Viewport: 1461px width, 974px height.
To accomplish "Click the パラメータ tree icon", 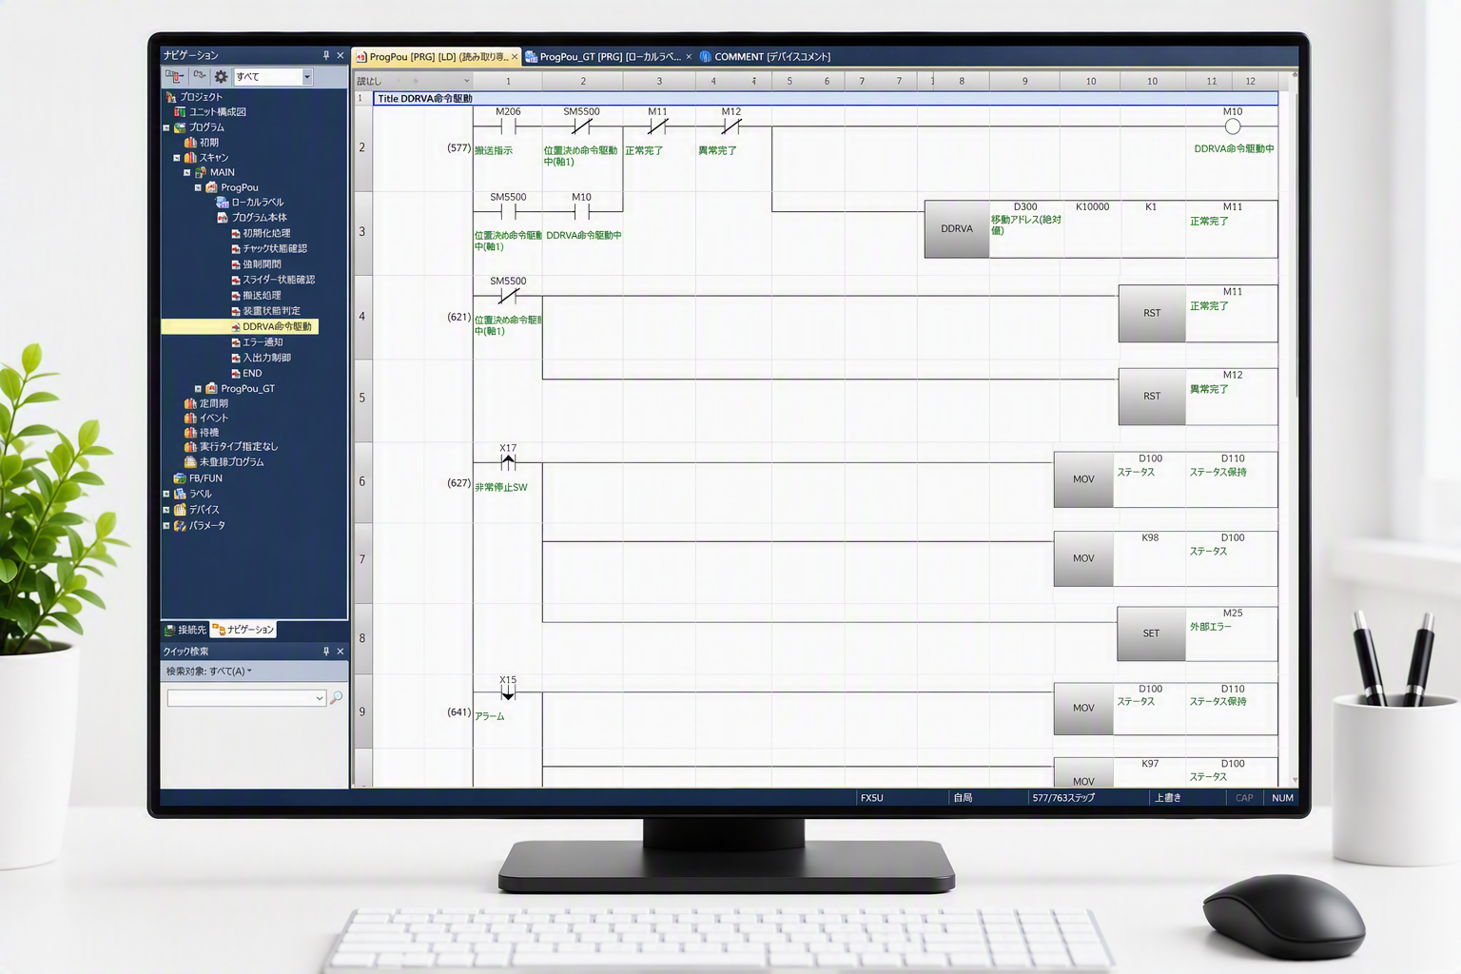I will (180, 526).
